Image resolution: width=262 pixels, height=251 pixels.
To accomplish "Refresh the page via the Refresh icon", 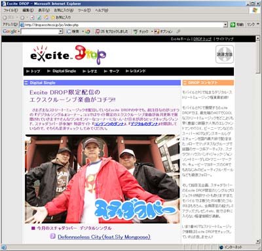I will (x=39, y=18).
